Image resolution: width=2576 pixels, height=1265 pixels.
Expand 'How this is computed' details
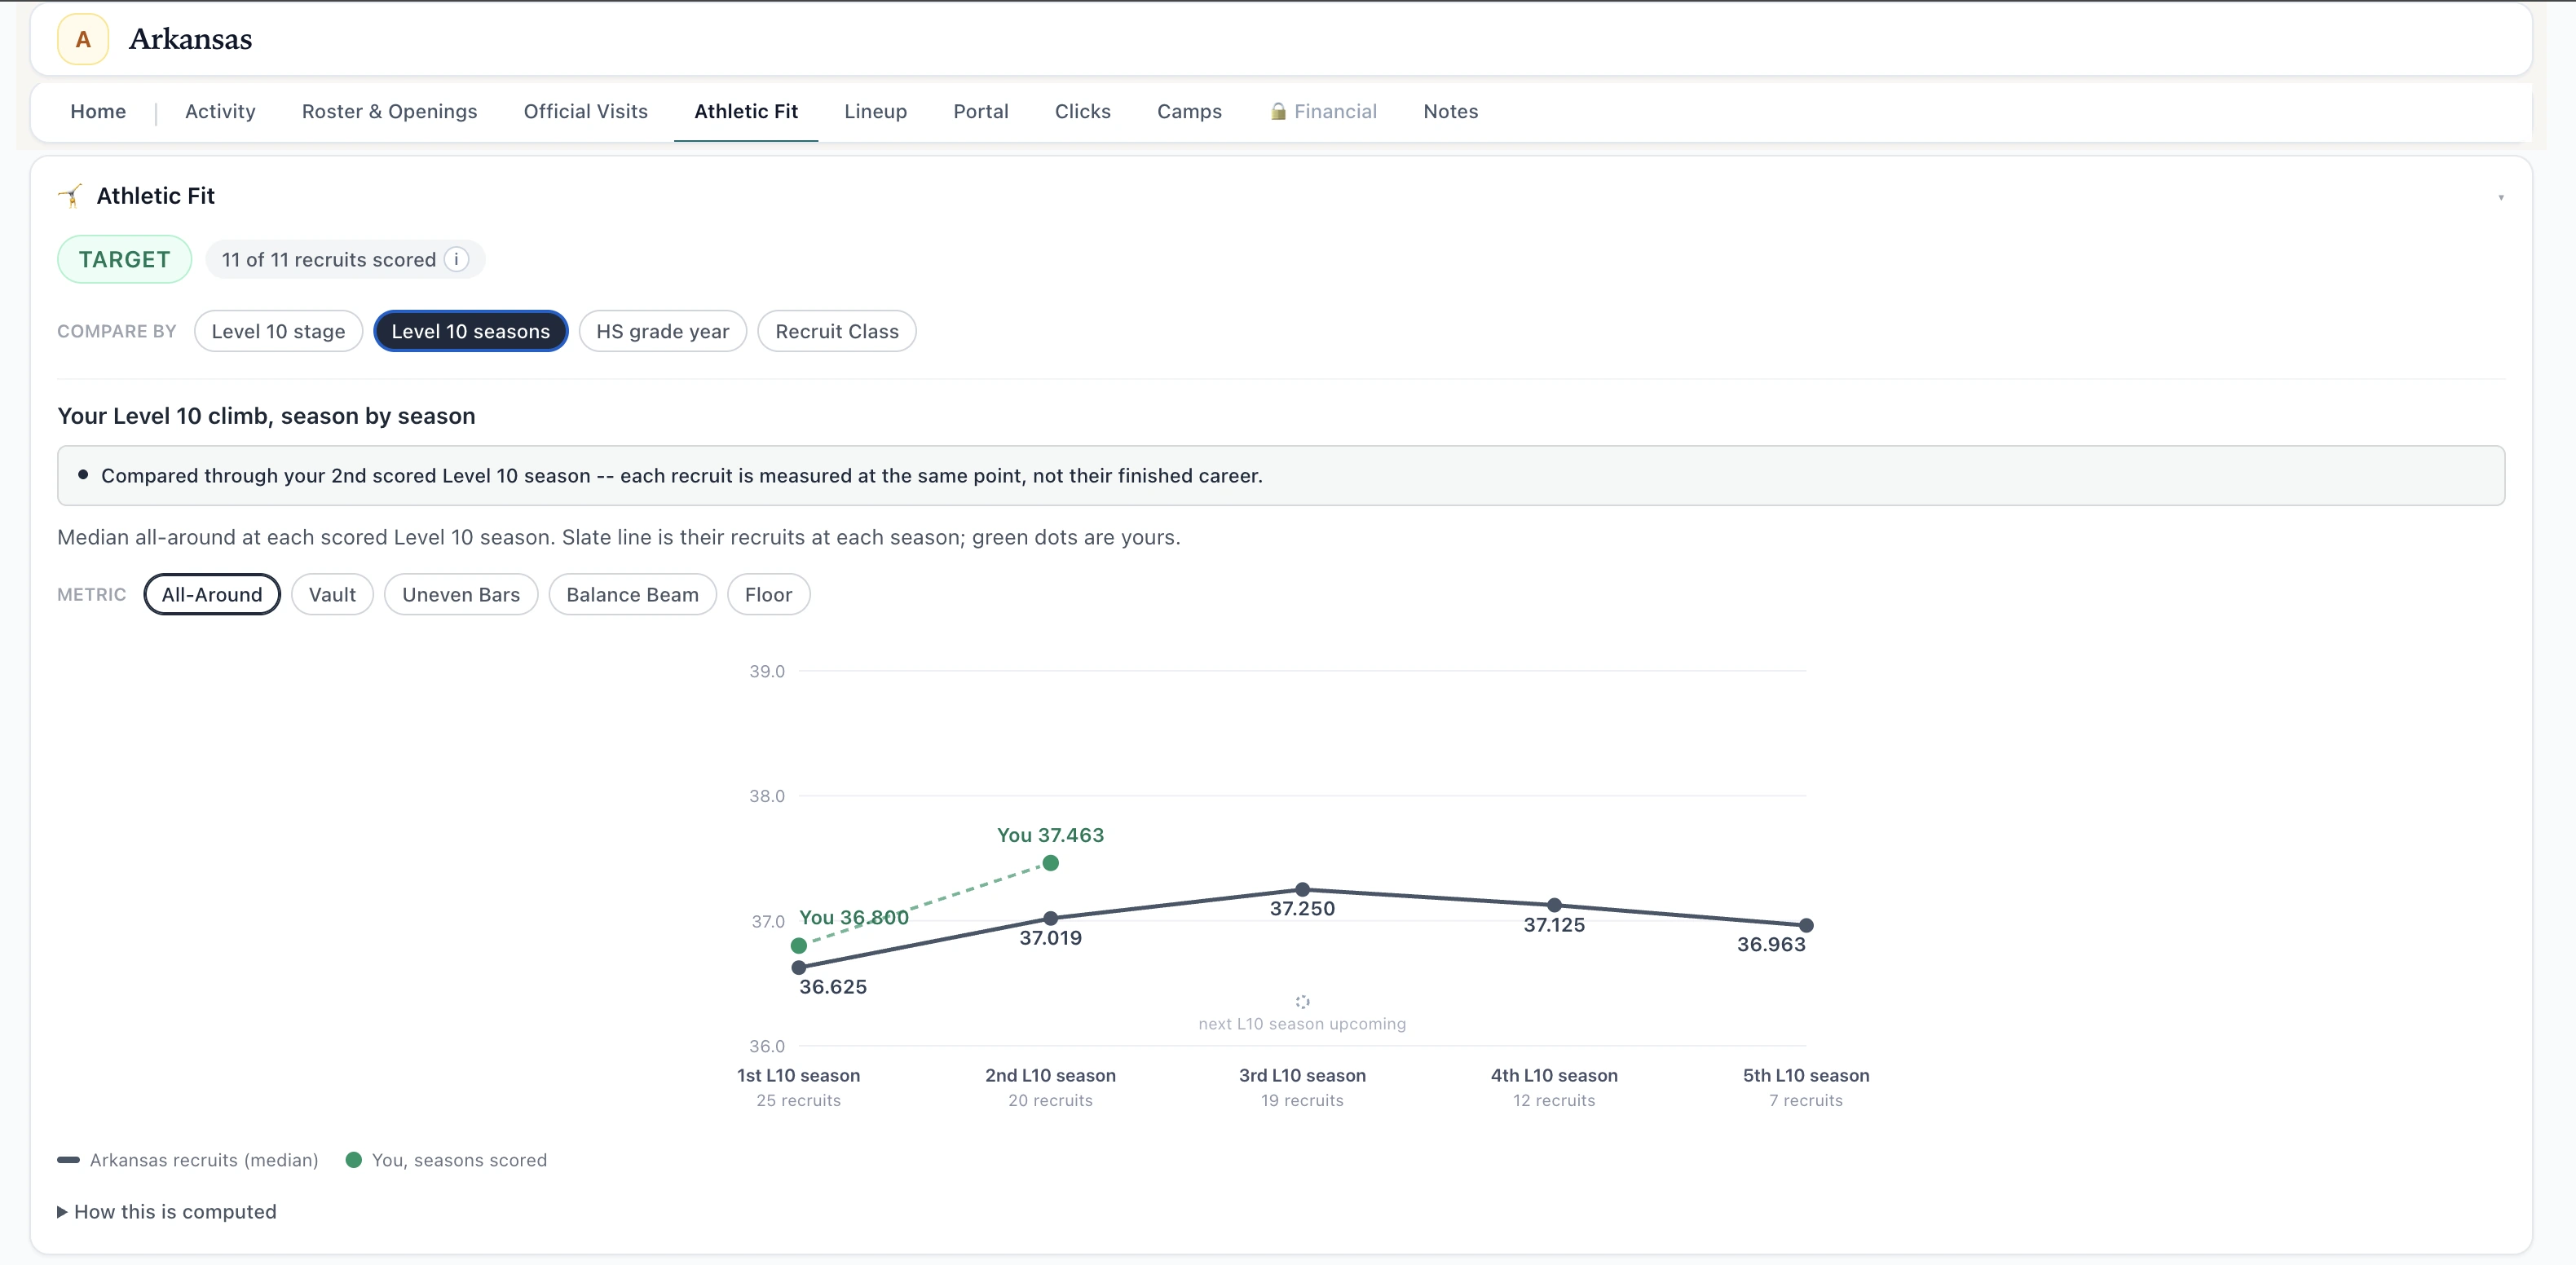point(167,1212)
